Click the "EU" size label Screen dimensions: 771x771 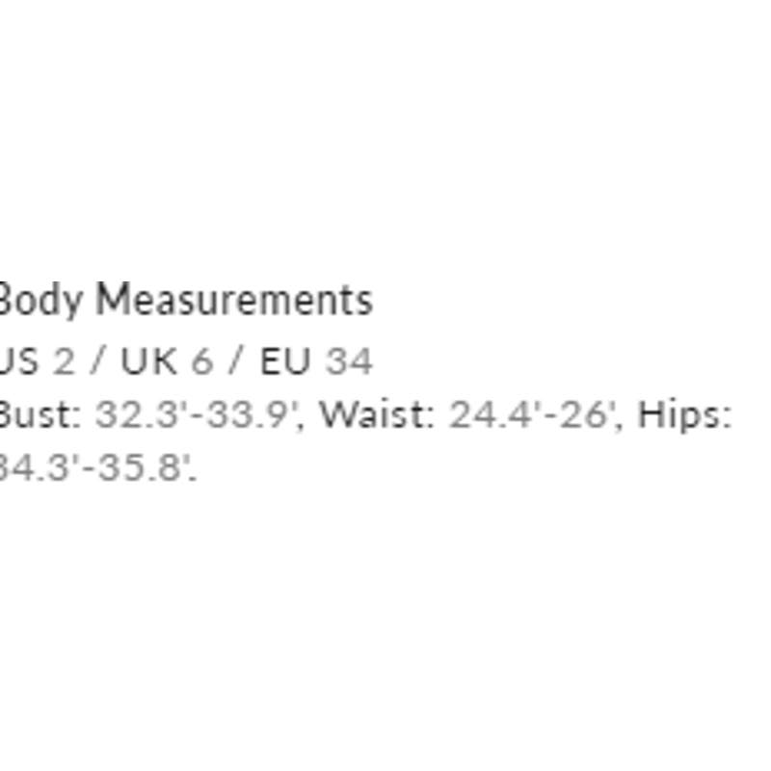[x=285, y=361]
